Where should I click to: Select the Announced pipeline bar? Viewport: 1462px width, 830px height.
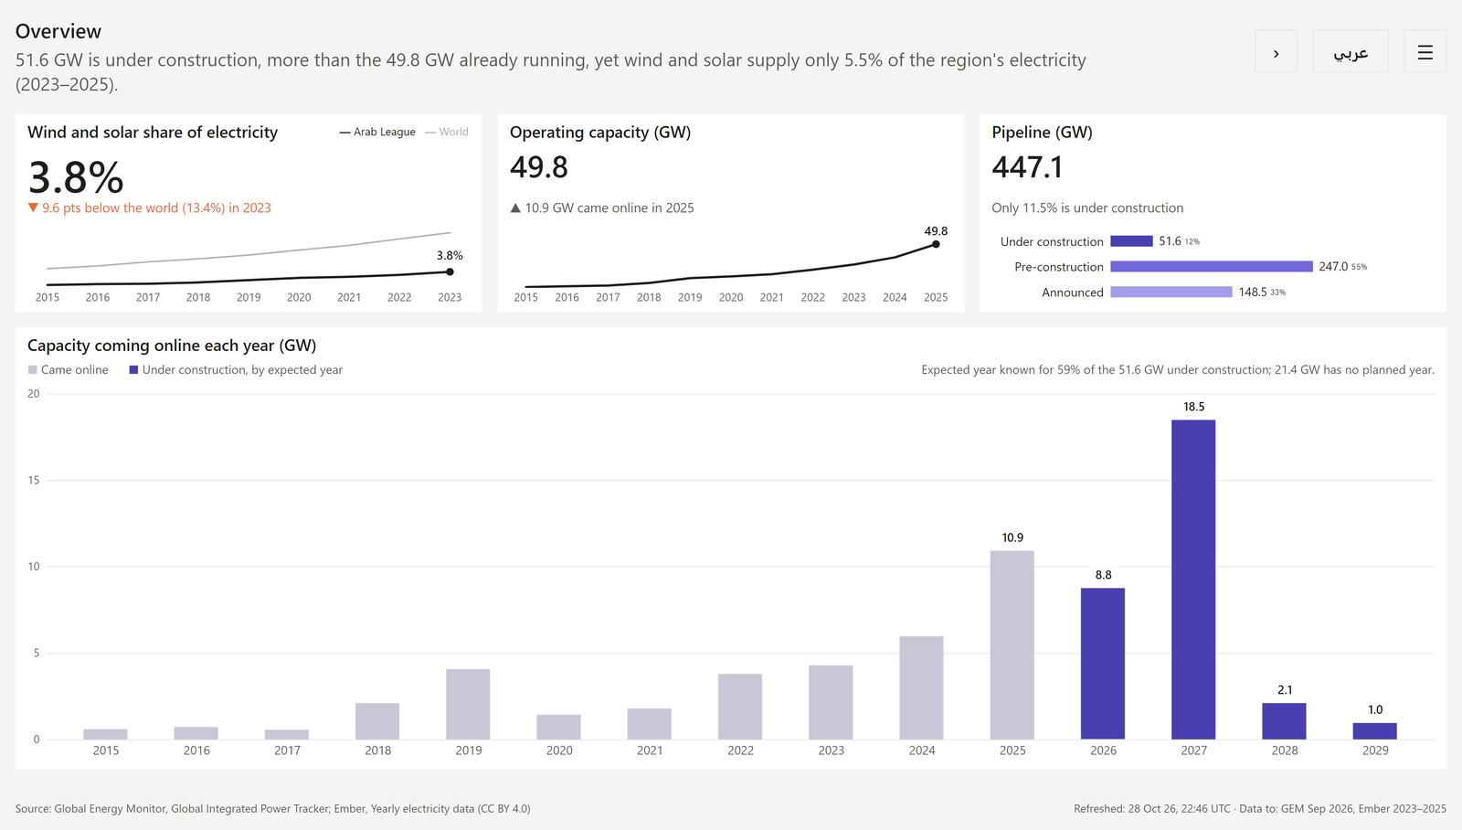click(1171, 293)
